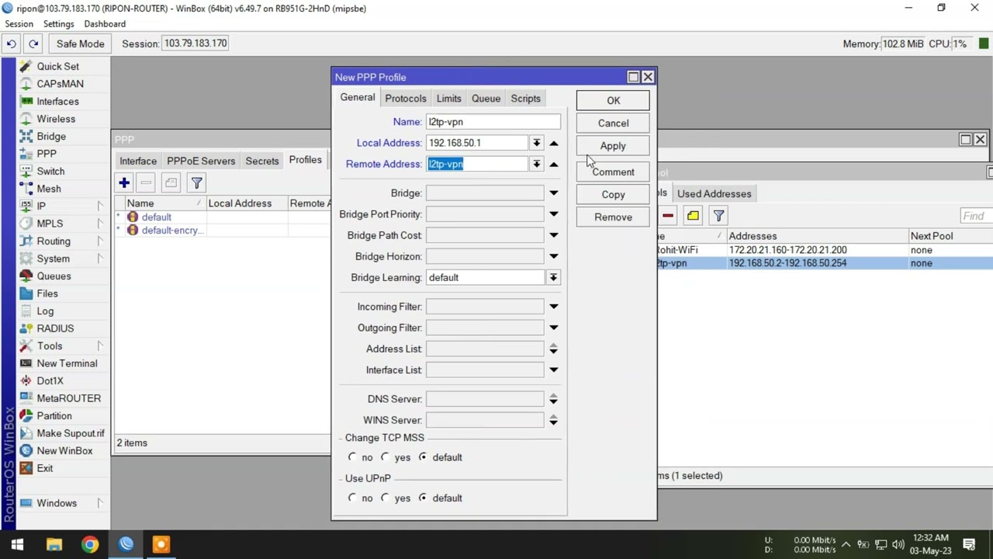Open Local Address dropdown arrow
The width and height of the screenshot is (993, 559).
click(x=536, y=143)
